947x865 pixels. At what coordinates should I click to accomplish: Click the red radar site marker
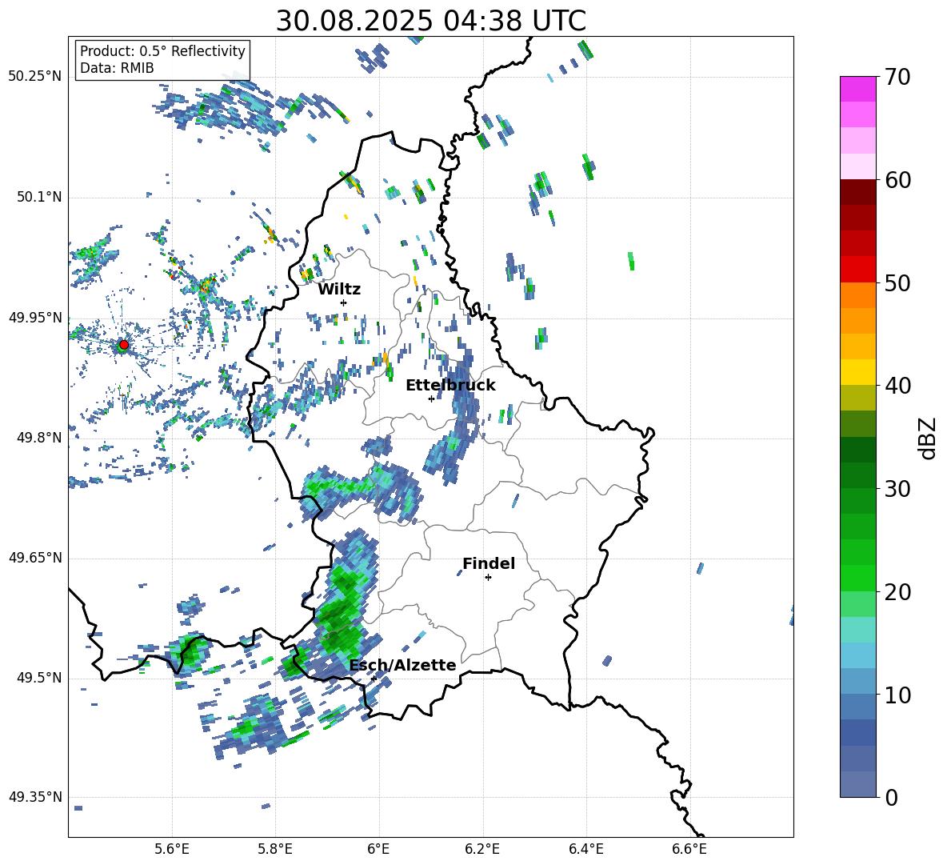tap(124, 344)
